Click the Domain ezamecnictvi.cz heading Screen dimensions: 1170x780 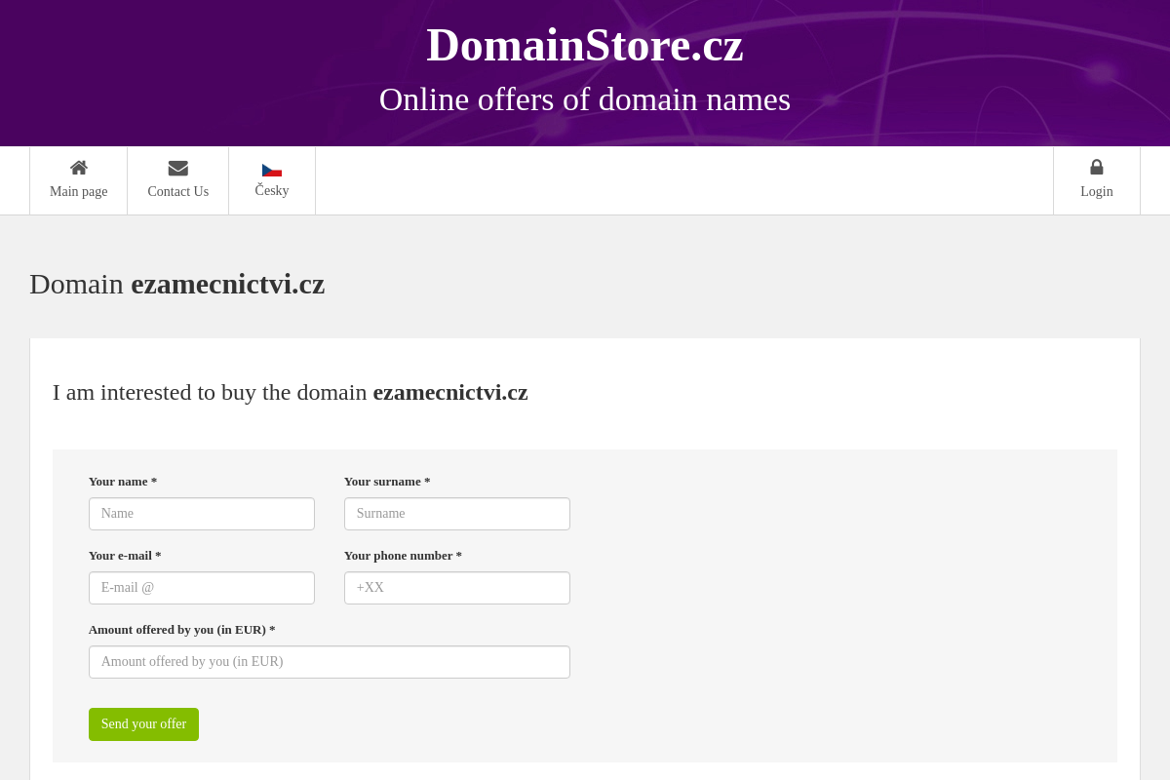point(176,284)
